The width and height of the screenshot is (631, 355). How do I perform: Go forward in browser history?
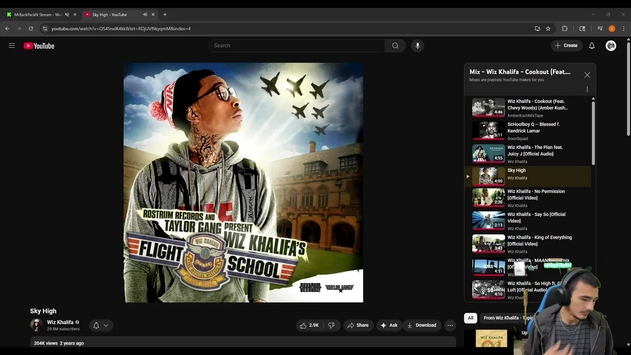coord(19,29)
